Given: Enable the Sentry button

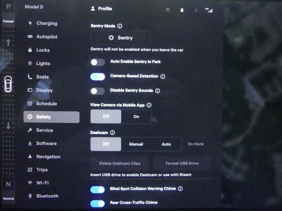Looking at the screenshot, I should 121,38.
